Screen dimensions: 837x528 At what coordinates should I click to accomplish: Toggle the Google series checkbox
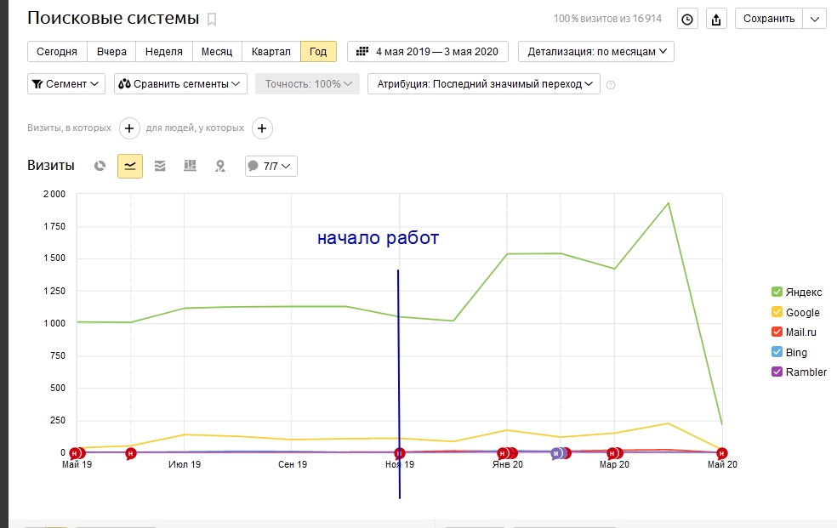click(777, 312)
